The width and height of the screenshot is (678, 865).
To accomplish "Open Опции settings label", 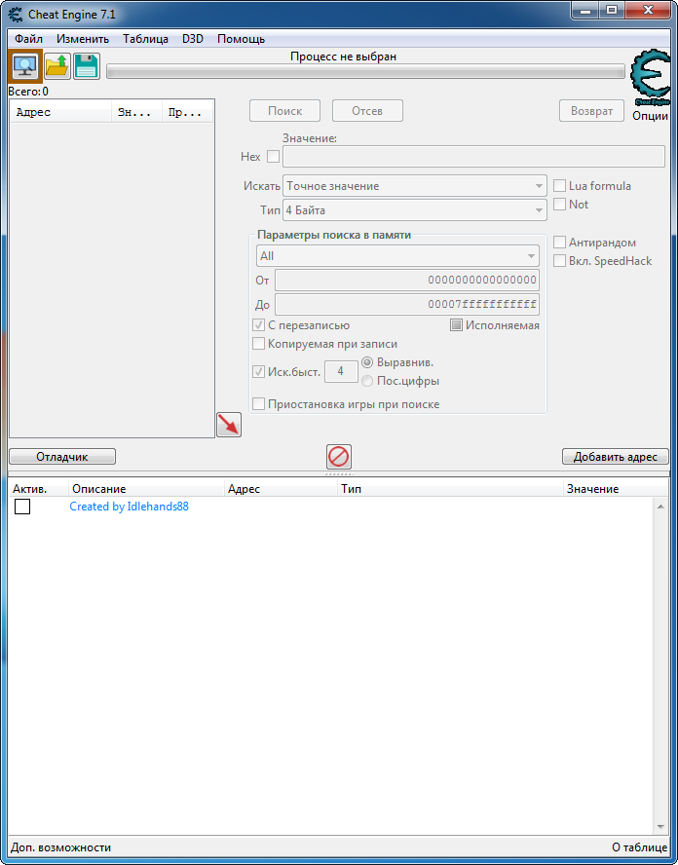I will [x=651, y=116].
